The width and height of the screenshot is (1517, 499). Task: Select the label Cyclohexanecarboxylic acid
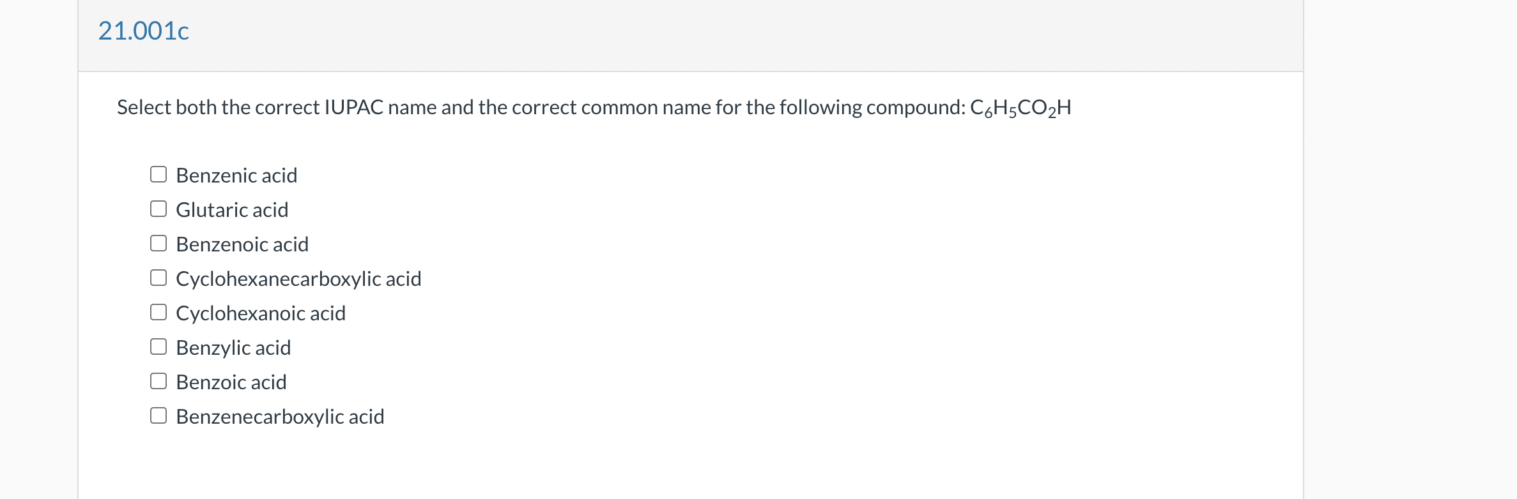click(298, 278)
